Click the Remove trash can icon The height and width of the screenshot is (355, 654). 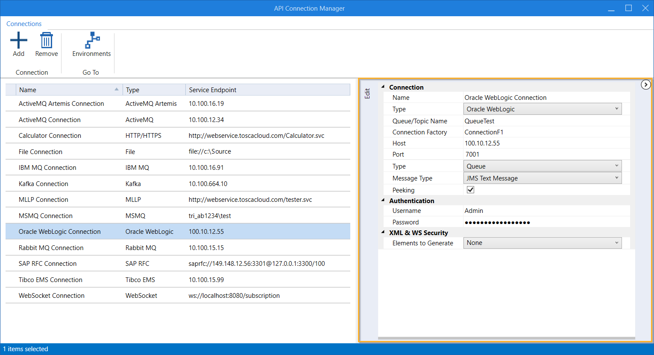46,41
